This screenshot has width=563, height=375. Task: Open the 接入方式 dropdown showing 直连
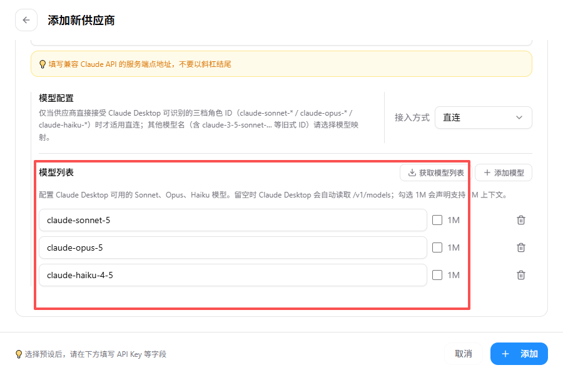(x=483, y=117)
